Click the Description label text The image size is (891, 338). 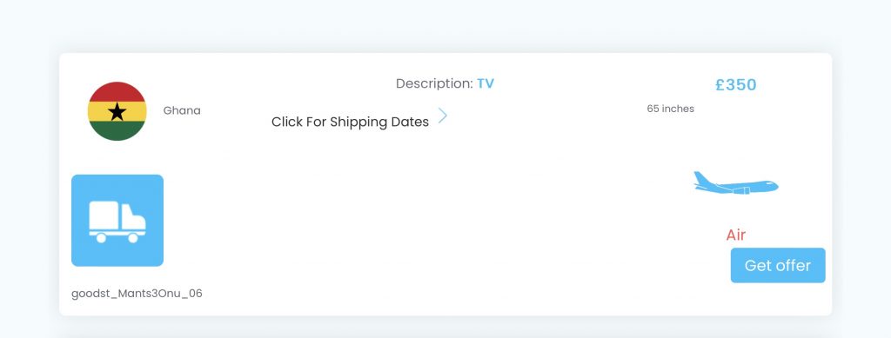coord(435,84)
